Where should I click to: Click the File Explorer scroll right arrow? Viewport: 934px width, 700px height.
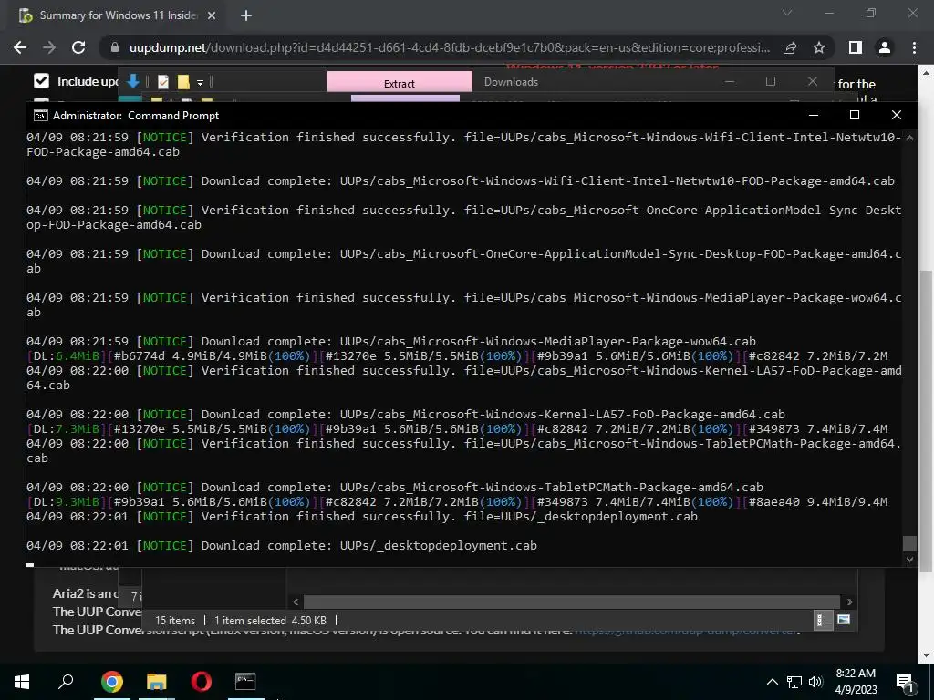point(850,602)
